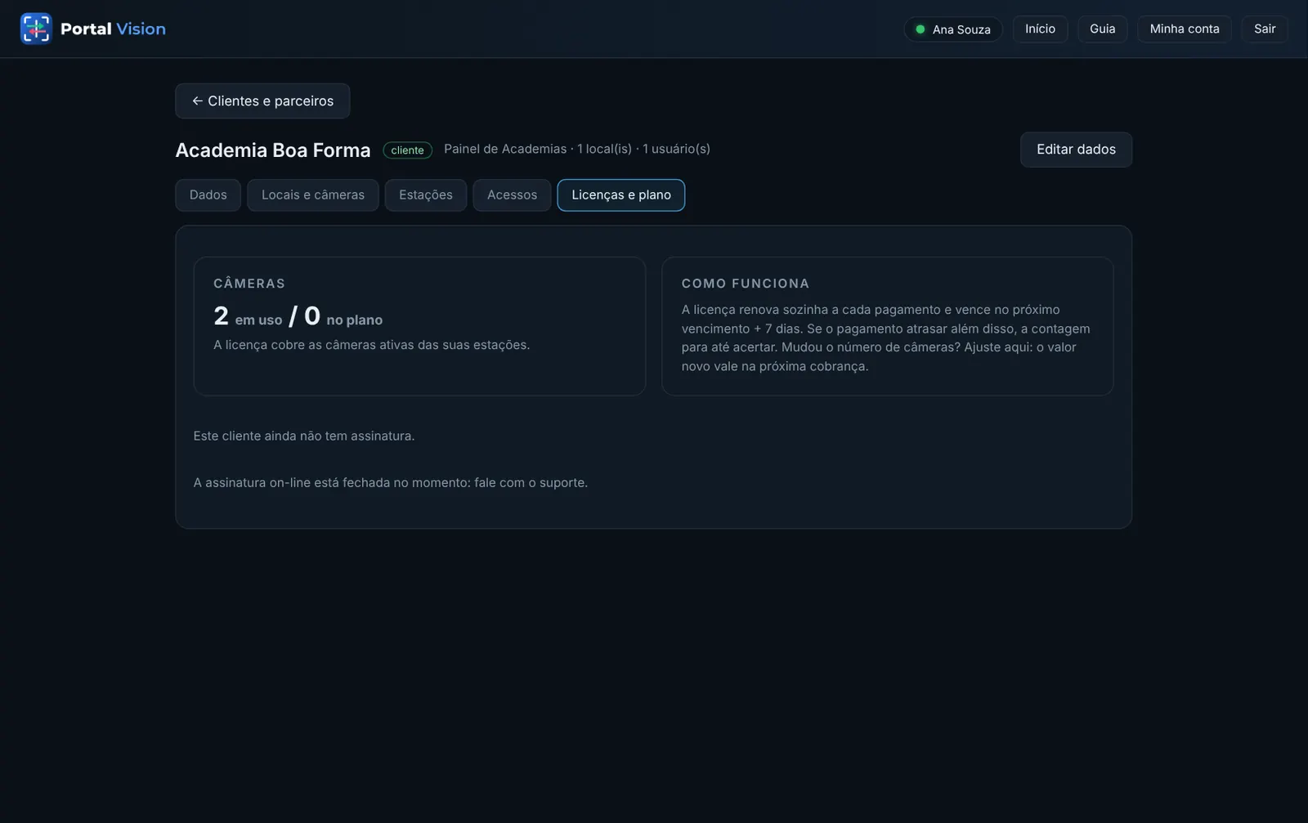Screen dimensions: 1308x823
Task: Click the cliente badge next to the title
Action: [x=407, y=150]
